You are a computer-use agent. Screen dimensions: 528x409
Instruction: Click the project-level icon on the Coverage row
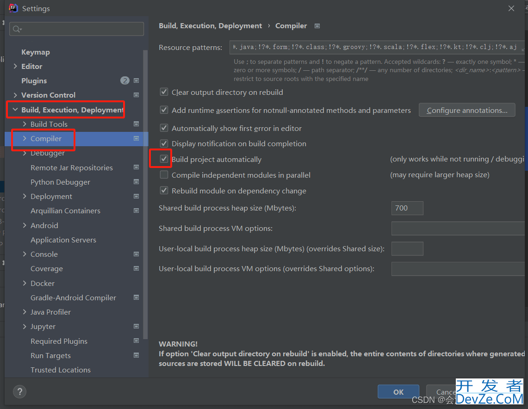click(x=137, y=269)
